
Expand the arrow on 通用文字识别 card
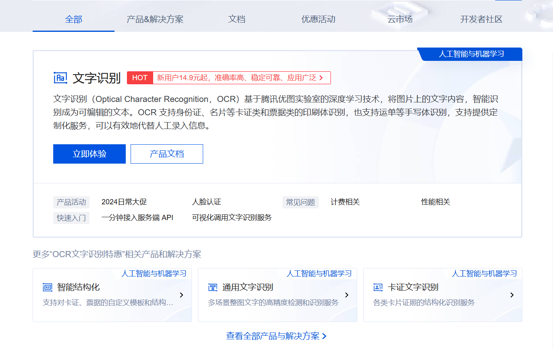(347, 295)
